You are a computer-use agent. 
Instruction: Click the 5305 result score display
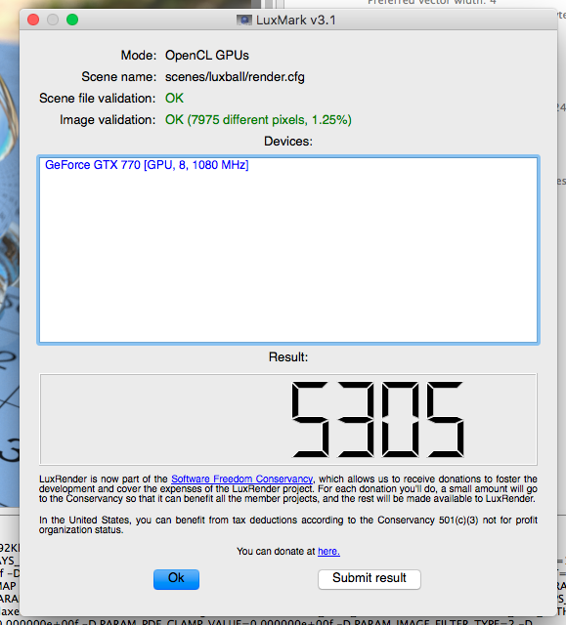tap(288, 419)
